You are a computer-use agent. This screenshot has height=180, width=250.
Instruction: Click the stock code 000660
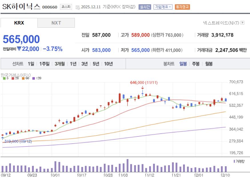coord(50,7)
